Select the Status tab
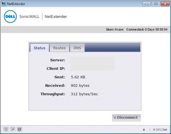 pyautogui.click(x=39, y=48)
